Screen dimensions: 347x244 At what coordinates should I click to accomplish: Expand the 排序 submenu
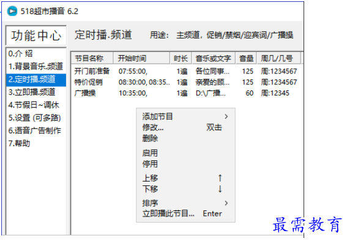click(185, 203)
